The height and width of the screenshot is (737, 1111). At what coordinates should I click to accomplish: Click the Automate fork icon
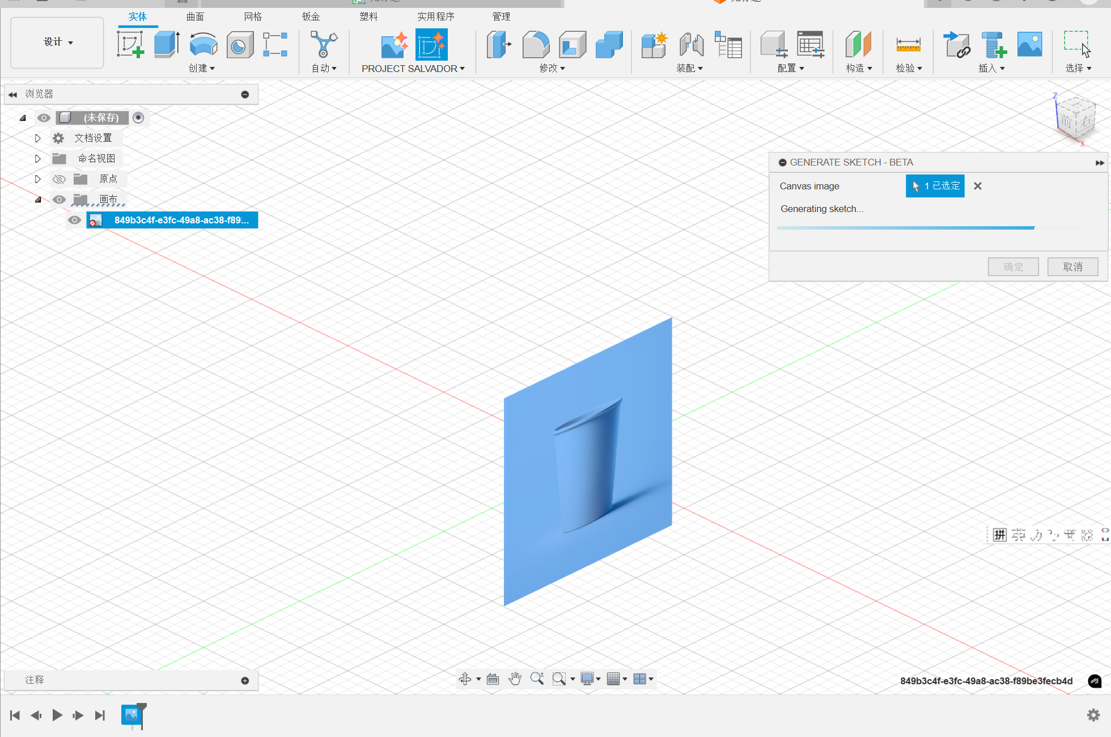pos(324,44)
